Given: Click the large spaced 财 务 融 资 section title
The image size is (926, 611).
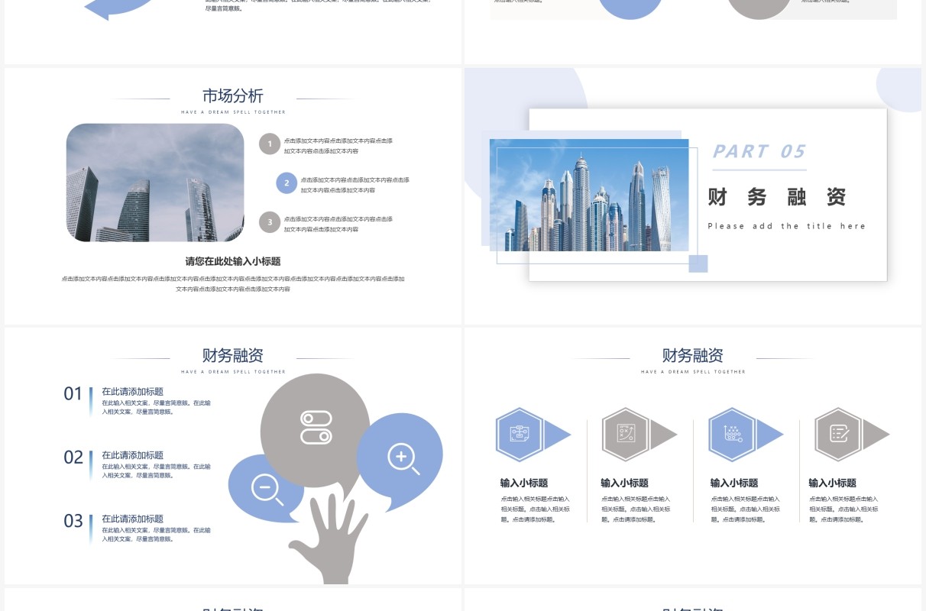Looking at the screenshot, I should pyautogui.click(x=777, y=197).
